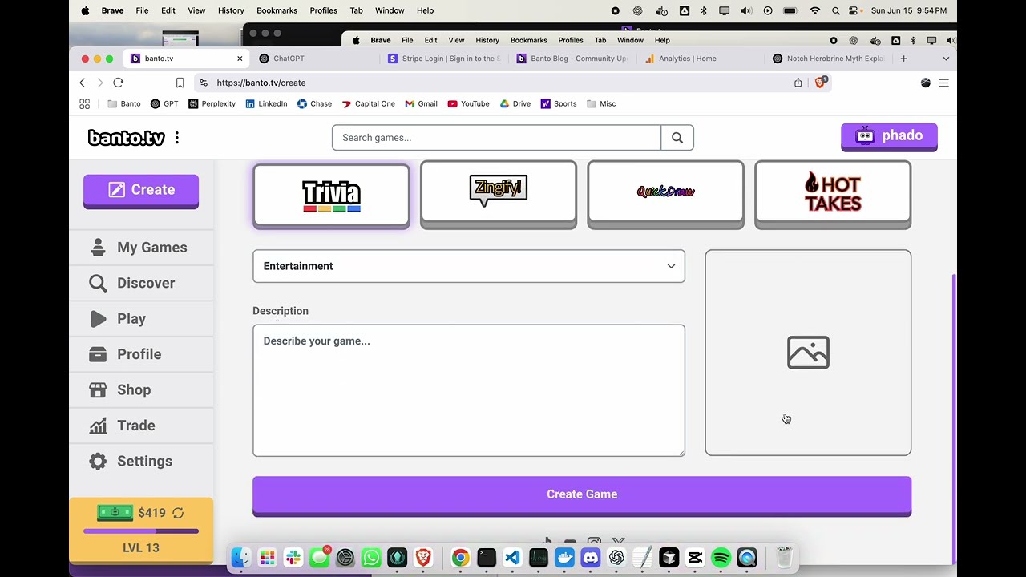Click the purple Create button

[x=141, y=191]
